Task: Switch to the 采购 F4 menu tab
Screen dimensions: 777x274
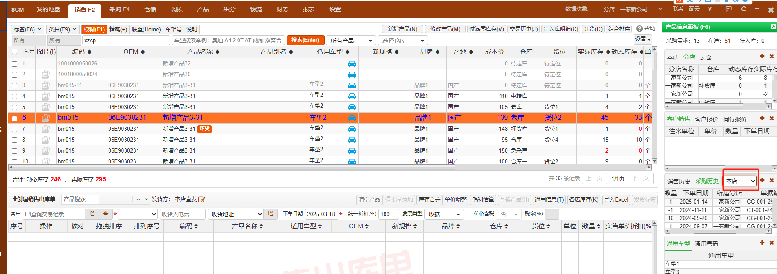Action: coord(120,9)
